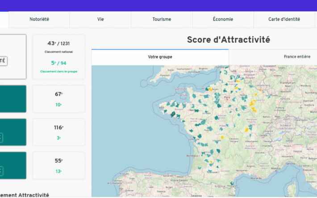Click the 10e group rank value
The width and height of the screenshot is (317, 198).
coord(58,105)
